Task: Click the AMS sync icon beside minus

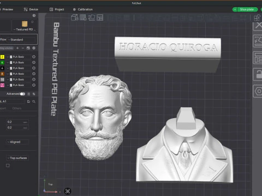Action: [x=28, y=48]
